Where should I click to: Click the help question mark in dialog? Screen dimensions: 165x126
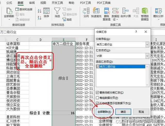[136, 32]
